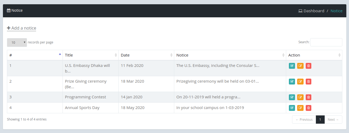Sort by the # column header

pyautogui.click(x=35, y=55)
